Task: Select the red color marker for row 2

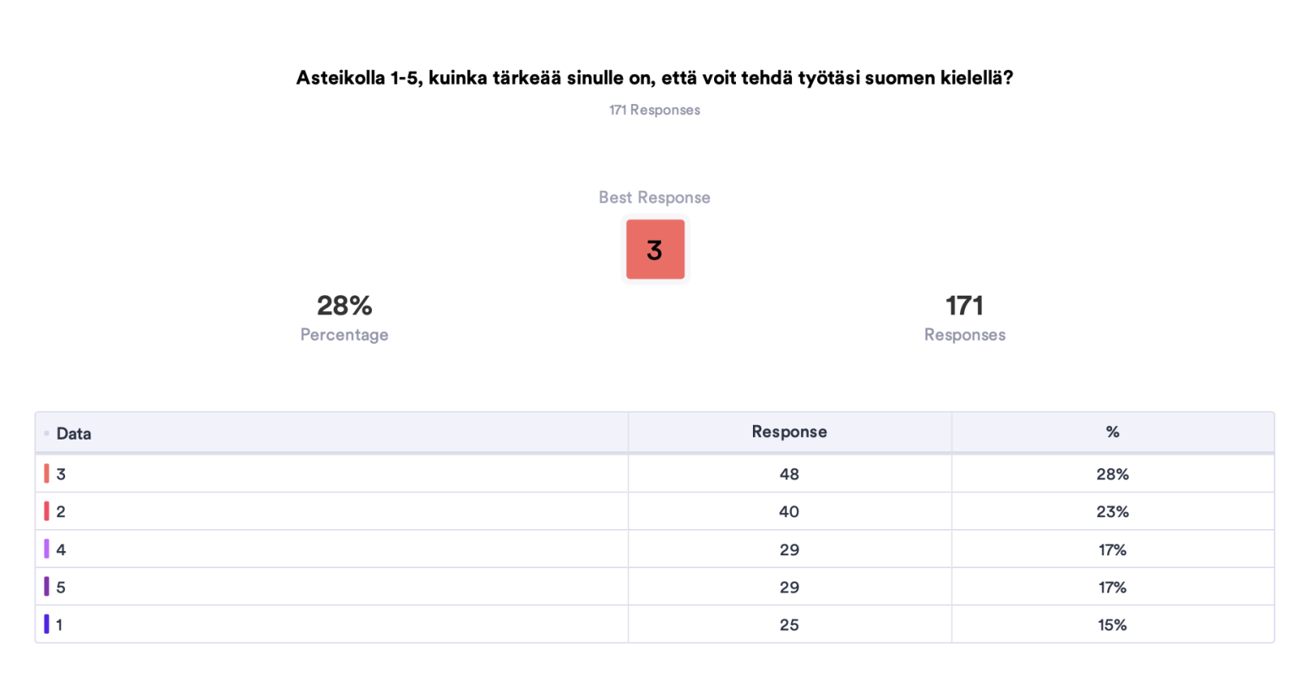Action: [46, 511]
